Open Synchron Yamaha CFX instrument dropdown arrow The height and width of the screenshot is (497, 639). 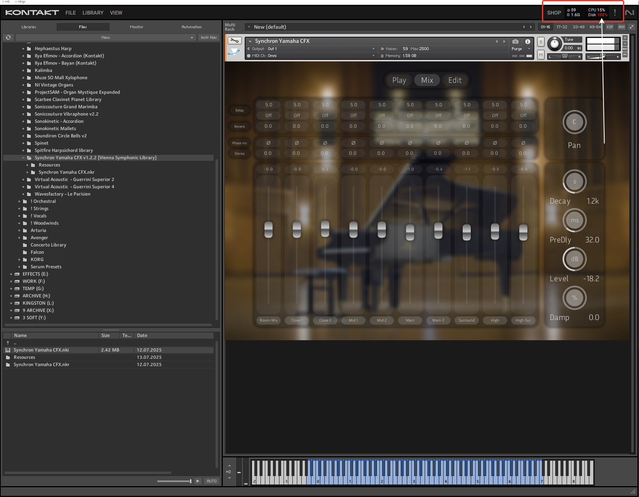tap(250, 41)
